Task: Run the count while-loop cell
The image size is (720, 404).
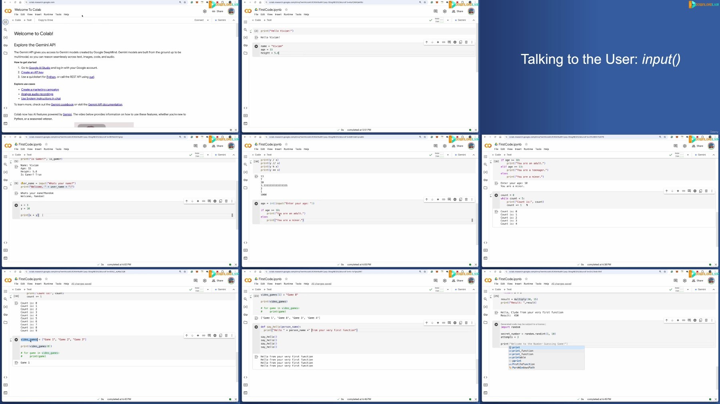Action: pyautogui.click(x=496, y=195)
